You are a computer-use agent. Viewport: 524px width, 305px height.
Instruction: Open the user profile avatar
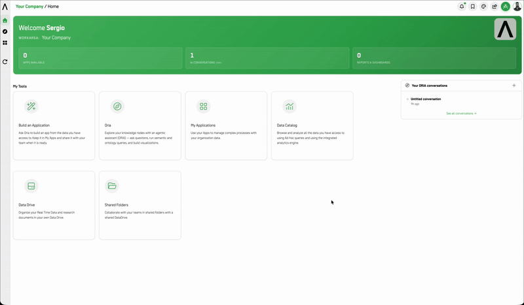click(x=517, y=7)
